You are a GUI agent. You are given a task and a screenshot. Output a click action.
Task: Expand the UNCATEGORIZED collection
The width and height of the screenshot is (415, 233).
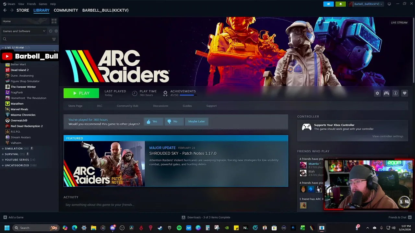tap(3, 165)
